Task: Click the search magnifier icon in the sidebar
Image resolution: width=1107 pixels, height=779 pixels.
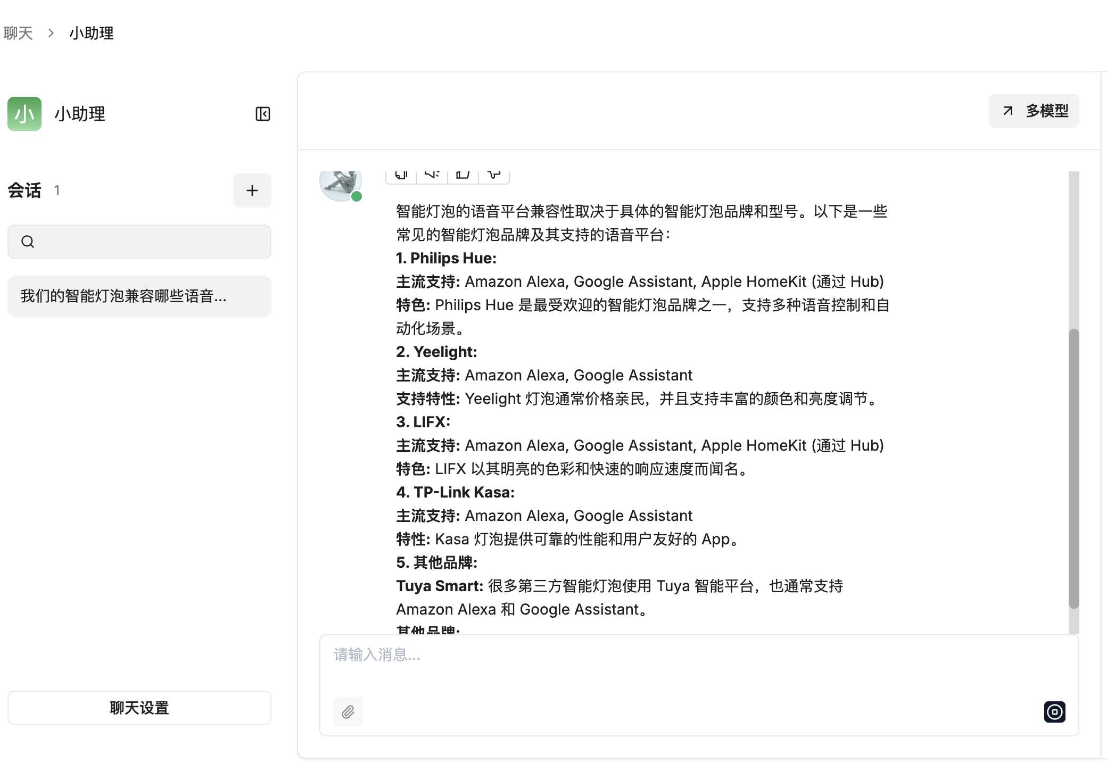Action: click(28, 242)
